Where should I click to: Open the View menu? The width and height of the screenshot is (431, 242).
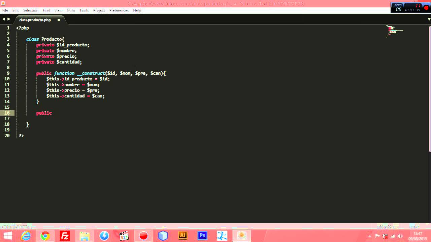(x=59, y=10)
